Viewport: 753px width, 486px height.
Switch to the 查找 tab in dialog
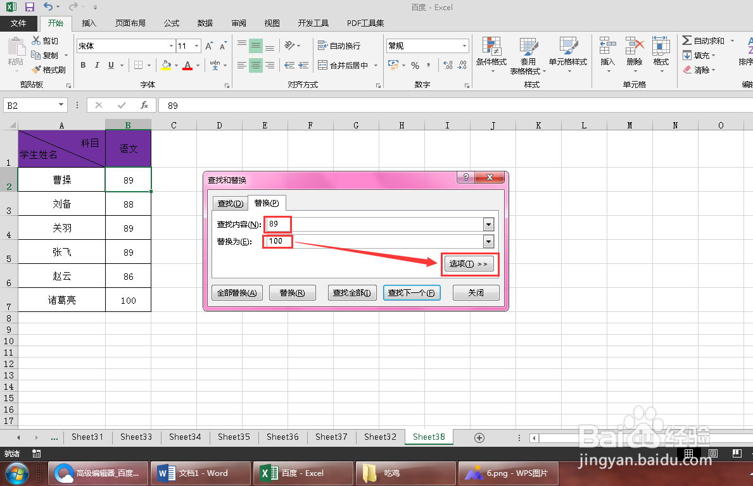pyautogui.click(x=229, y=203)
